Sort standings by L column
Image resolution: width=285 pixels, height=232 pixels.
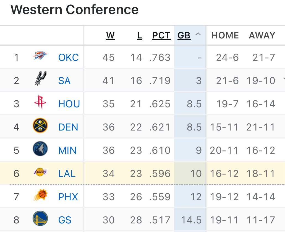[x=140, y=35]
